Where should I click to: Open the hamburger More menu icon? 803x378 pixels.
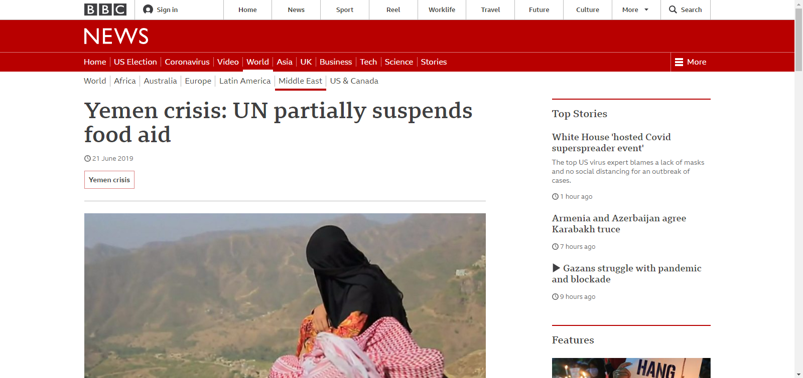[679, 62]
